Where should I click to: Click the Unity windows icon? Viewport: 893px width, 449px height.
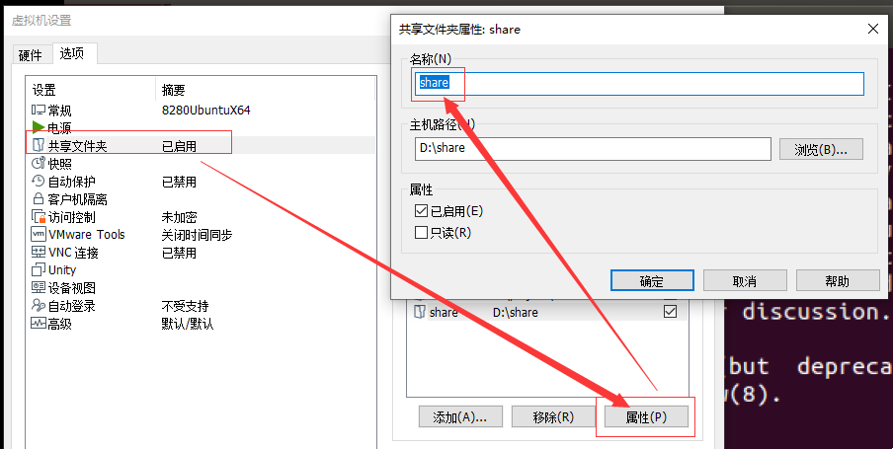(39, 269)
